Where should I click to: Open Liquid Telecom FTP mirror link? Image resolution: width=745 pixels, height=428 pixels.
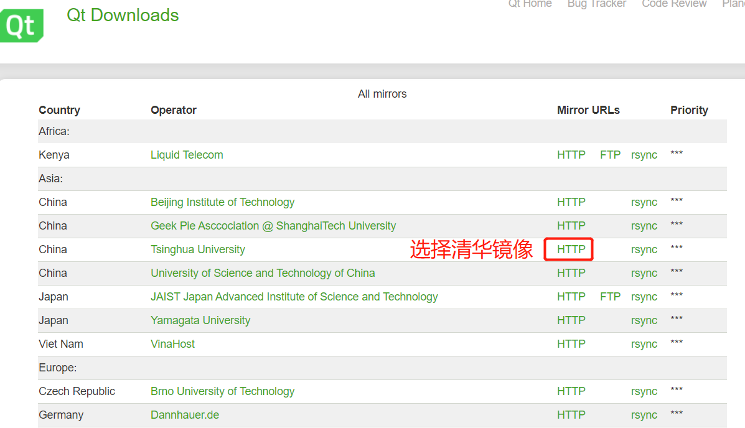point(610,155)
